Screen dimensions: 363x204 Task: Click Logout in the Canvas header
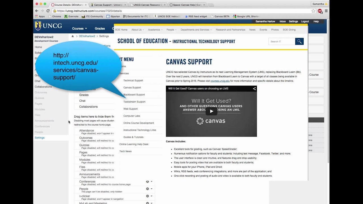[x=305, y=22]
